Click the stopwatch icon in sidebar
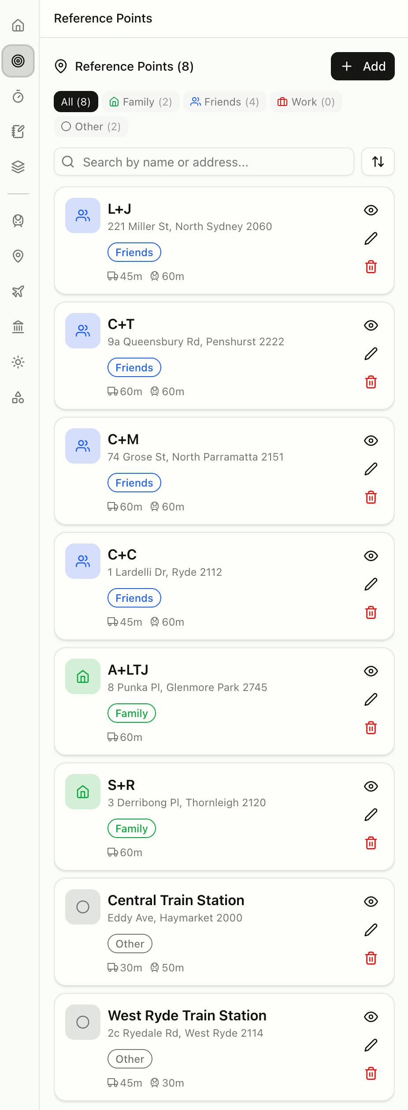 tap(18, 96)
